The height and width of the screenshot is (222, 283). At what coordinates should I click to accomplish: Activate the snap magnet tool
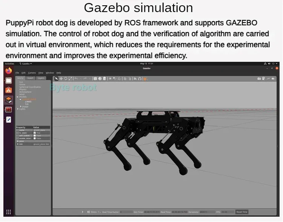pos(140,79)
